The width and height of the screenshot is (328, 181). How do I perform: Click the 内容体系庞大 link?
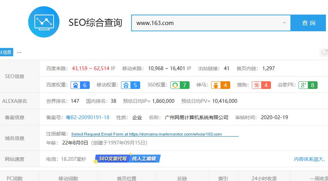pos(310,159)
